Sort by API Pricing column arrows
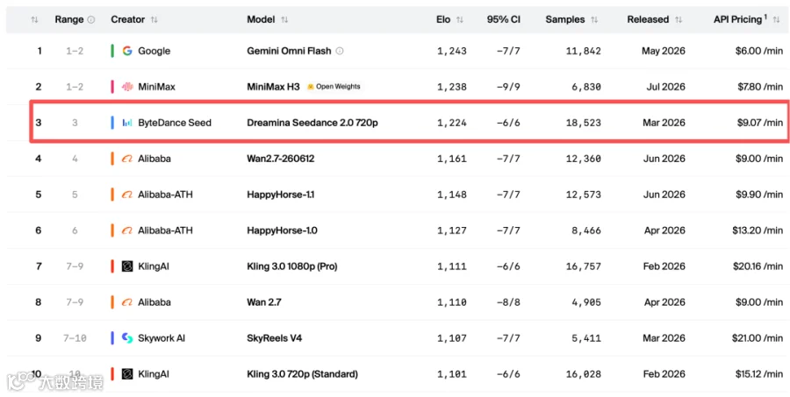The image size is (790, 397). pyautogui.click(x=776, y=19)
